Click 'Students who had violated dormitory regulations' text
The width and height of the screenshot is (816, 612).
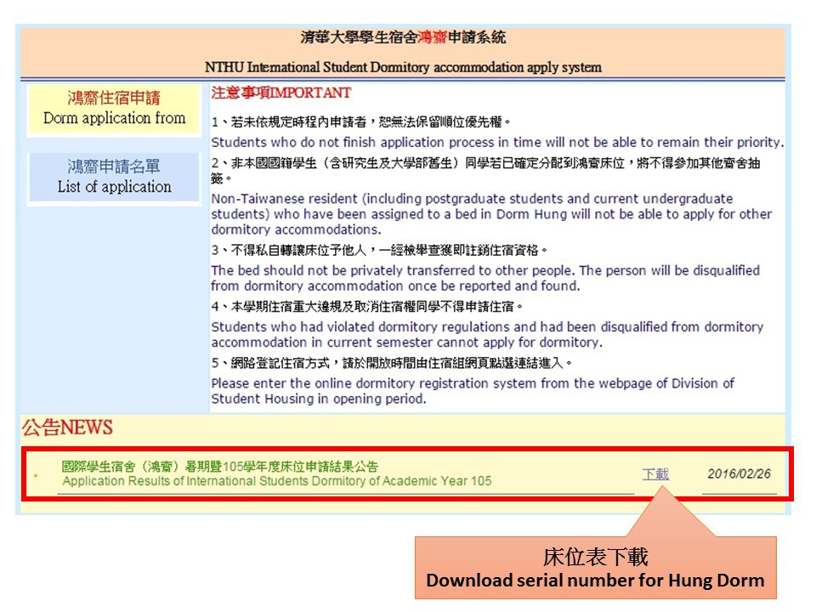pos(487,335)
